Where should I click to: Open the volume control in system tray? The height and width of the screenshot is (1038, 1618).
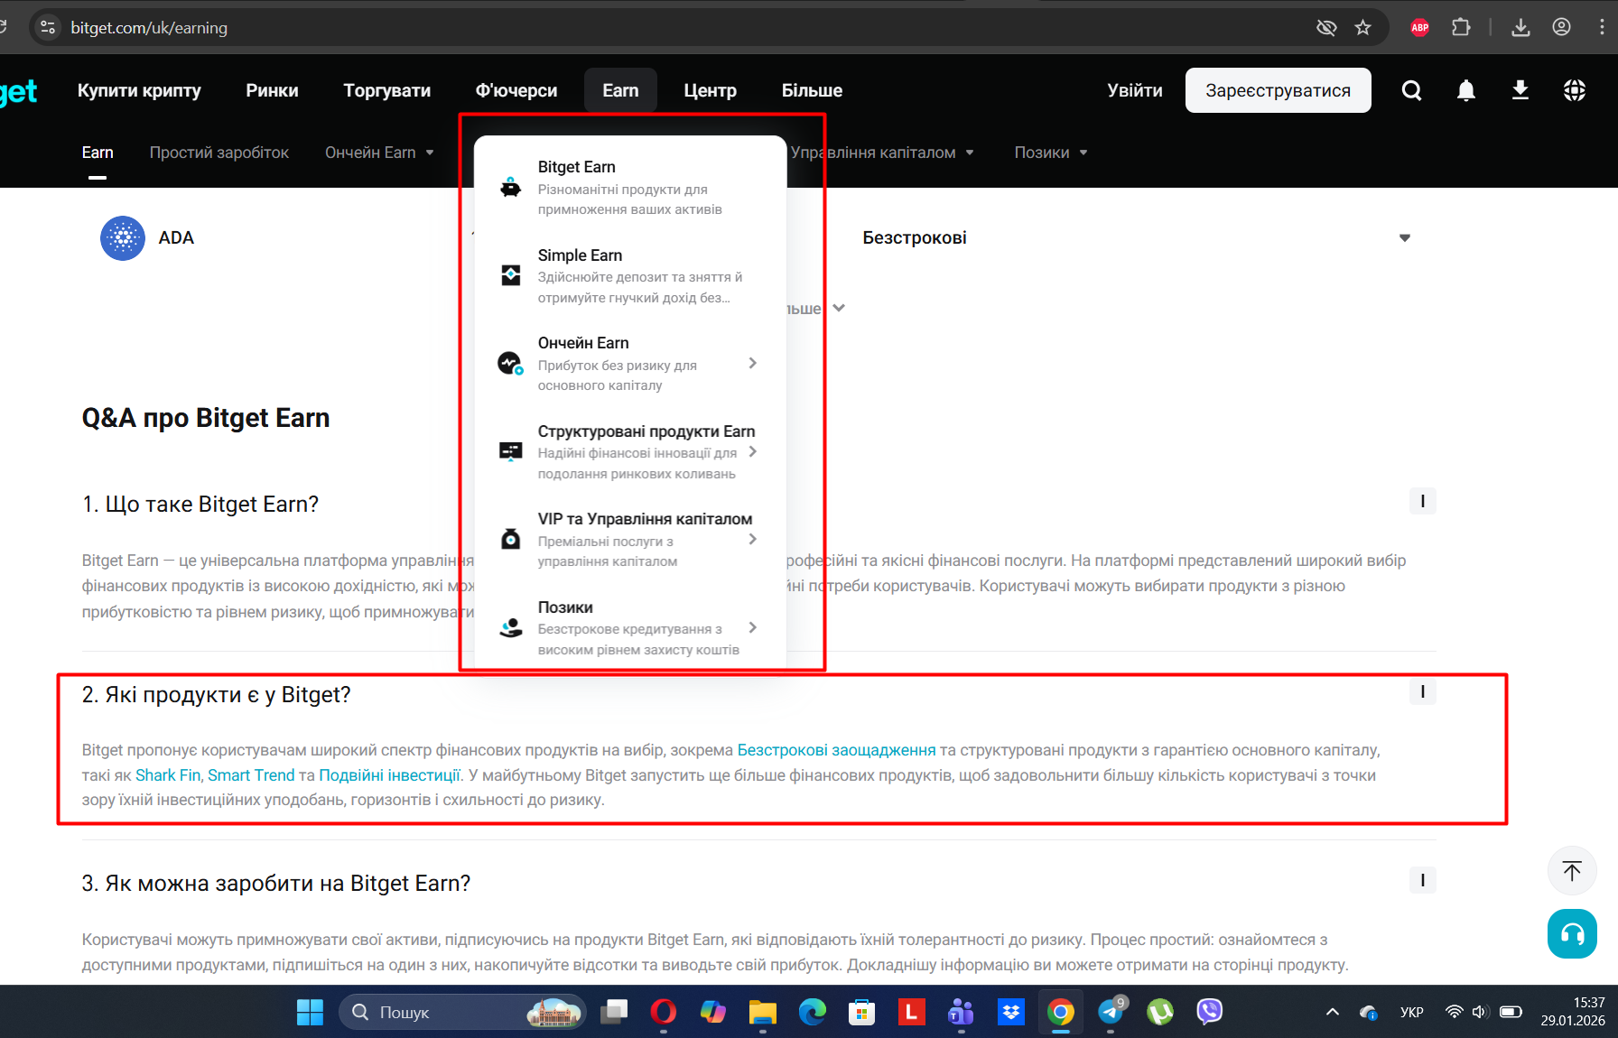1480,1012
